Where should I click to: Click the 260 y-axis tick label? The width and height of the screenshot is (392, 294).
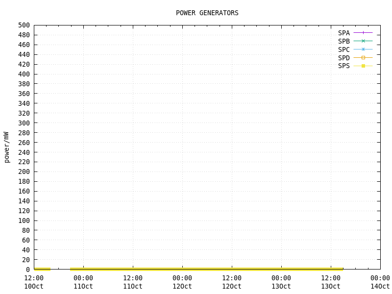24,143
